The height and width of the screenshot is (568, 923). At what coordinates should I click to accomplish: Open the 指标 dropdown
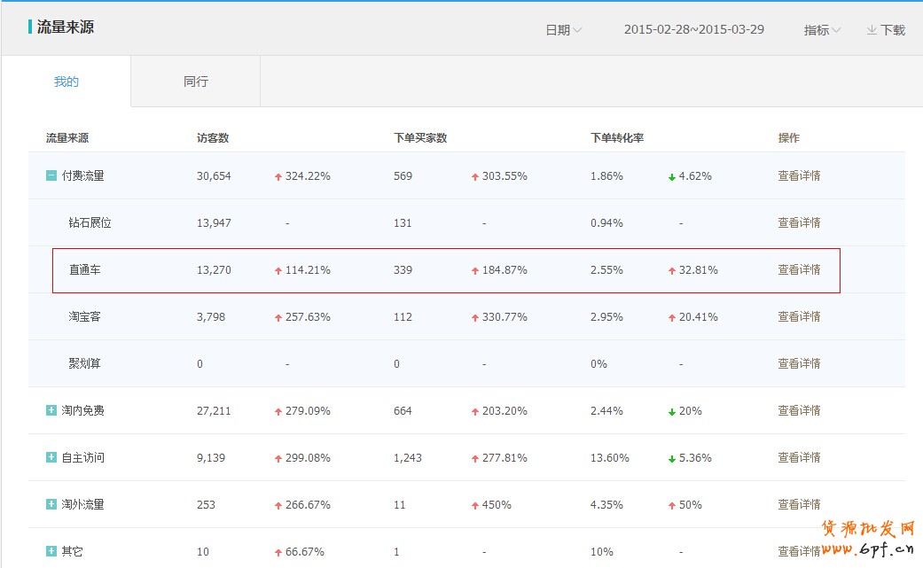click(822, 30)
